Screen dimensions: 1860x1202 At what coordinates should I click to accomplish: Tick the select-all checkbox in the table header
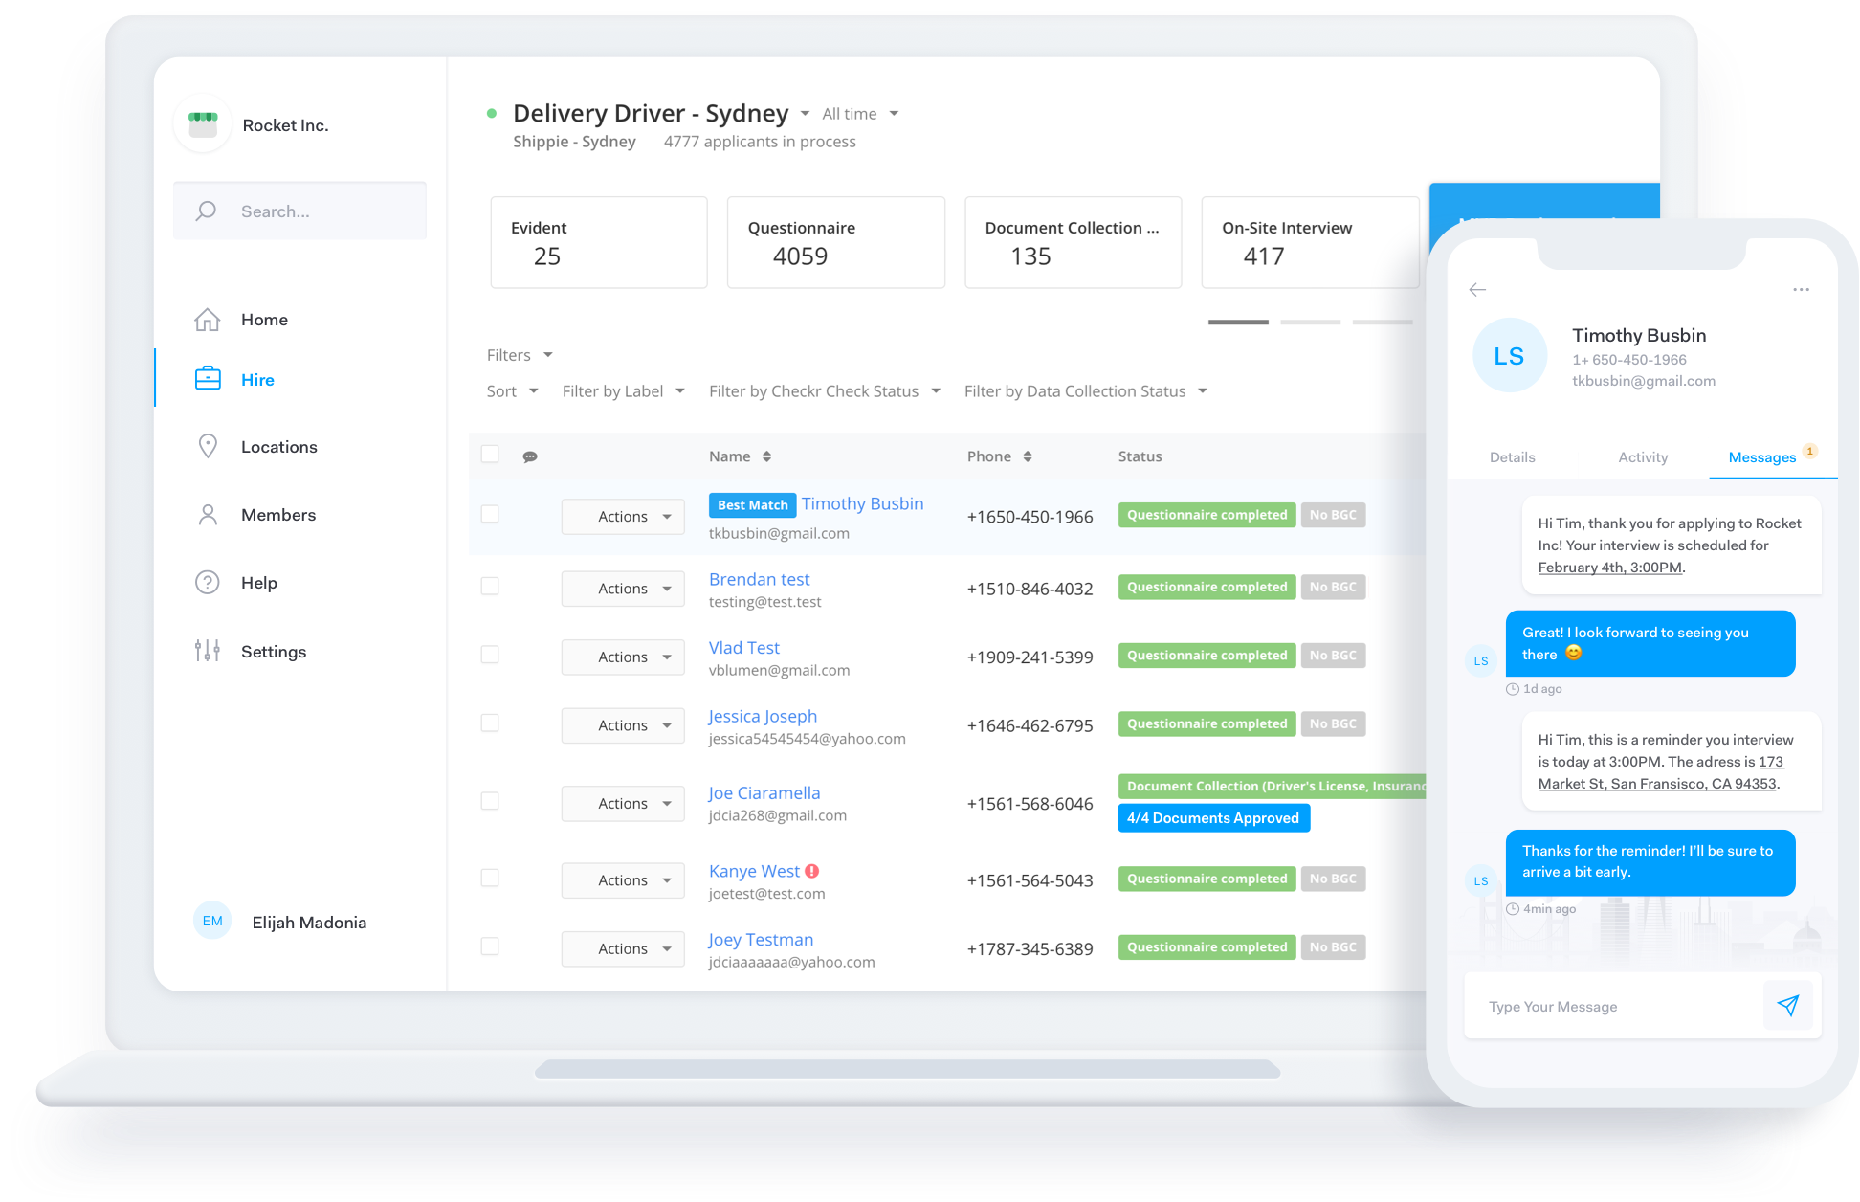(x=490, y=454)
